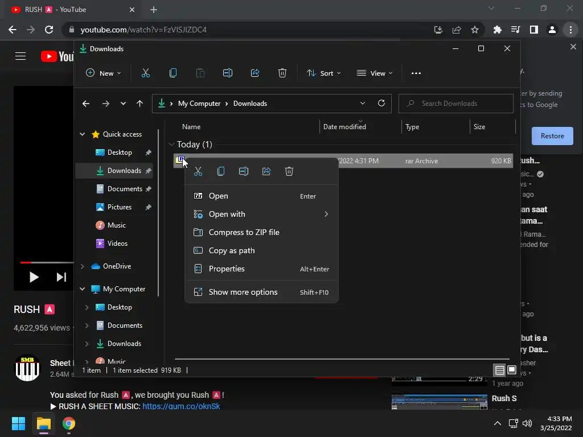Viewport: 583px width, 437px height.
Task: Expand Open with submenu arrow
Action: pos(326,214)
